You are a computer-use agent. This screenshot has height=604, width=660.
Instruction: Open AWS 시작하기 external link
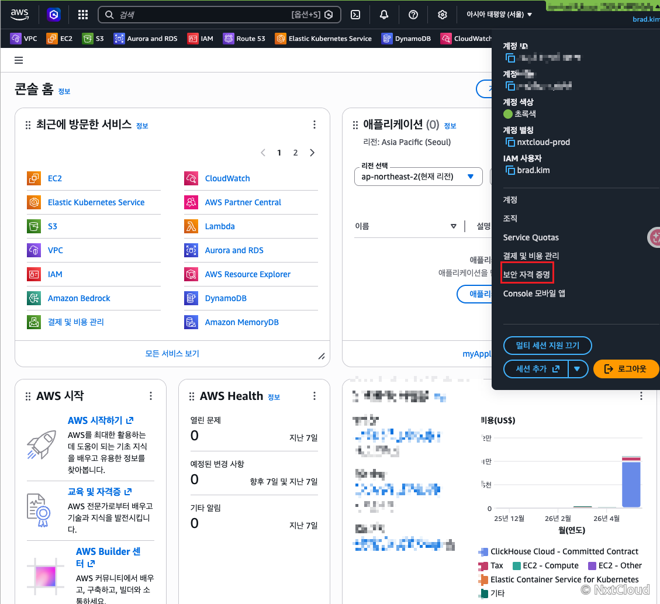pyautogui.click(x=101, y=420)
